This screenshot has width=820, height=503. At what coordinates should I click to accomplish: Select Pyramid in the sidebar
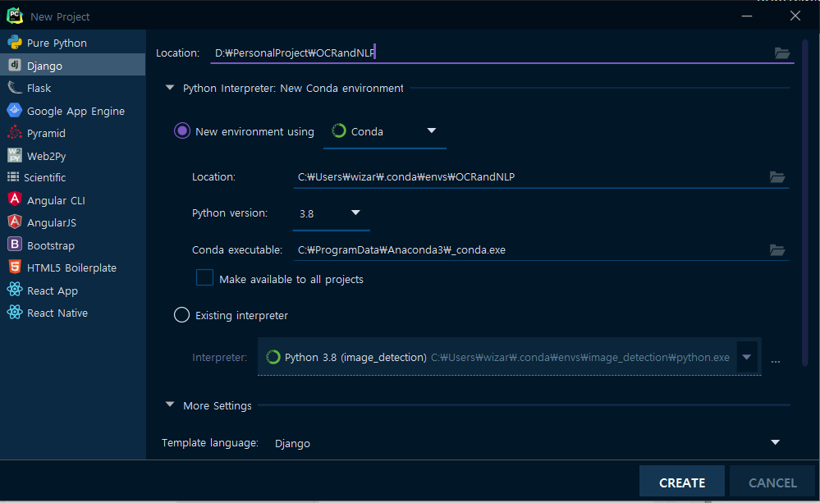click(x=73, y=133)
